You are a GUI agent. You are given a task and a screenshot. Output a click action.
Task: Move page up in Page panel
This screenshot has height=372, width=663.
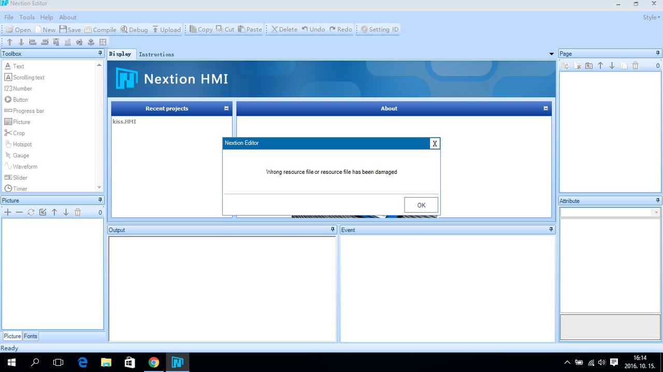click(600, 66)
